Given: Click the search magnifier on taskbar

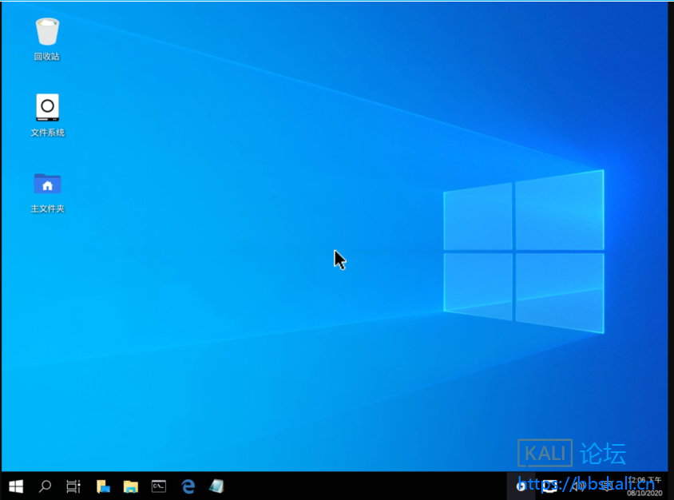Looking at the screenshot, I should pos(46,486).
